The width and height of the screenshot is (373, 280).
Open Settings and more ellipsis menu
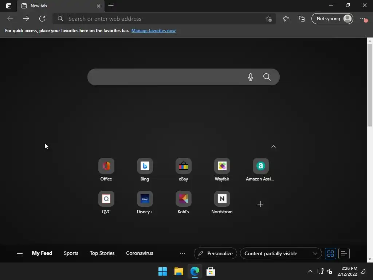[364, 19]
